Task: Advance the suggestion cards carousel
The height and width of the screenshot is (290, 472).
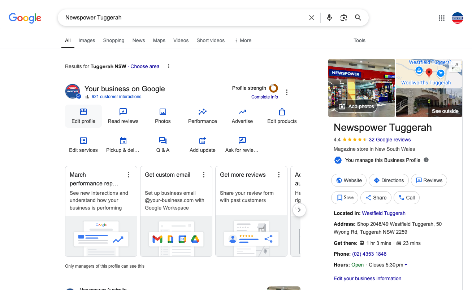Action: click(299, 210)
